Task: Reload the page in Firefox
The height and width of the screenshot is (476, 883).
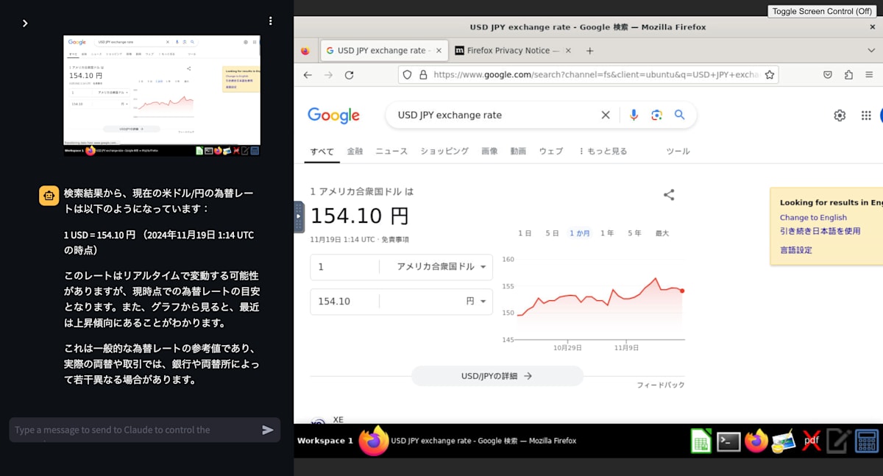Action: tap(350, 75)
